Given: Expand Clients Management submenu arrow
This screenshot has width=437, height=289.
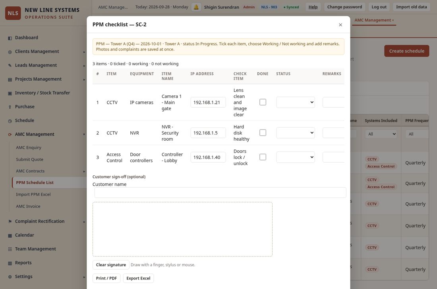Looking at the screenshot, I should (84, 52).
